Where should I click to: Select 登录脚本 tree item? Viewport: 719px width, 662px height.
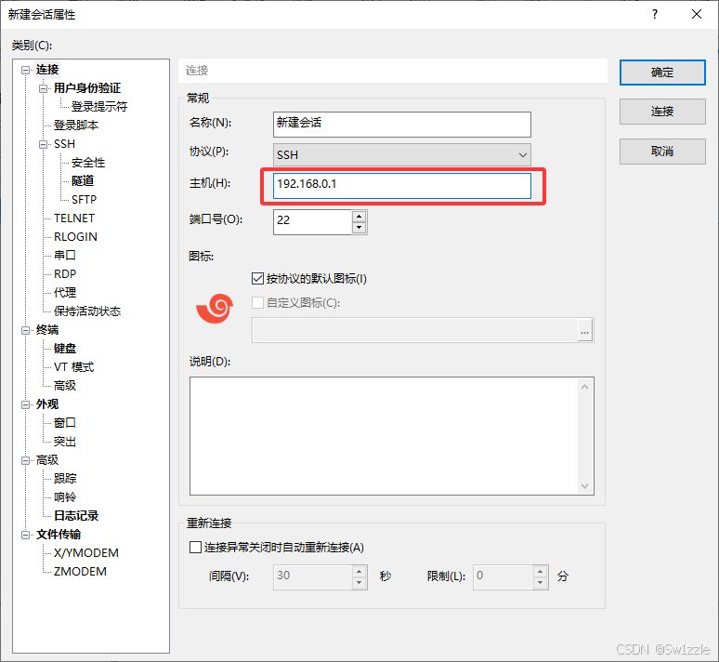click(75, 126)
